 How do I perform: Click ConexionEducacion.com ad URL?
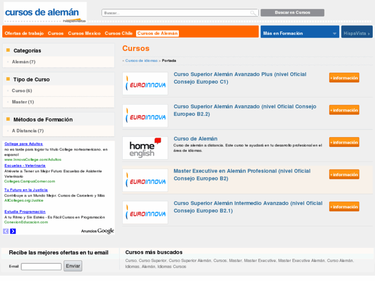(x=26, y=222)
